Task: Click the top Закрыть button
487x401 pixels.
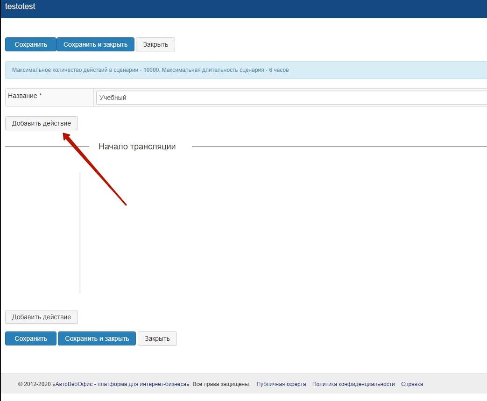Action: tap(155, 44)
